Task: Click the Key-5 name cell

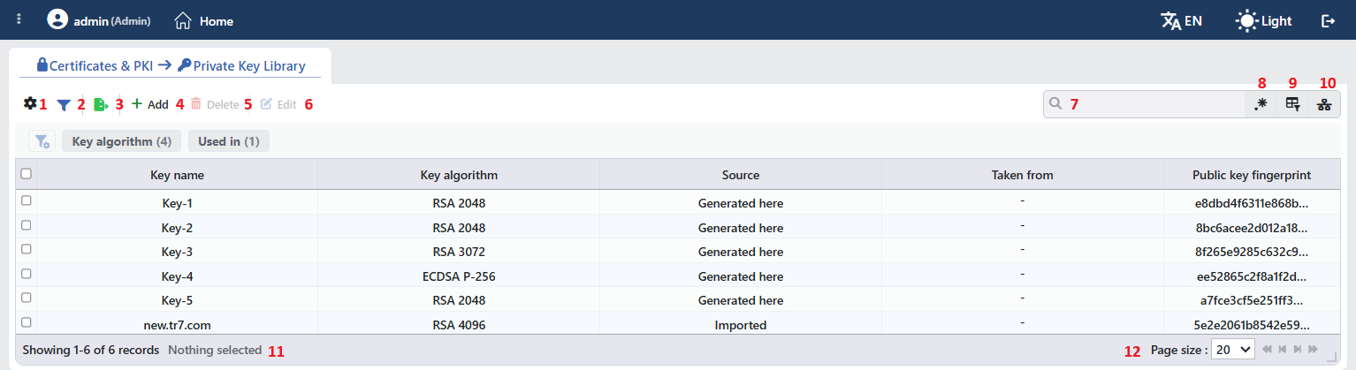Action: 178,300
